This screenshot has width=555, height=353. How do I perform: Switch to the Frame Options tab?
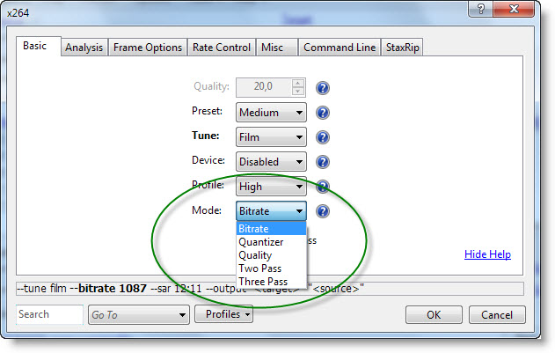coord(148,48)
